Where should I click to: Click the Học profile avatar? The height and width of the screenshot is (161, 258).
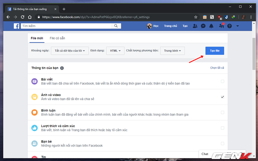pos(150,26)
